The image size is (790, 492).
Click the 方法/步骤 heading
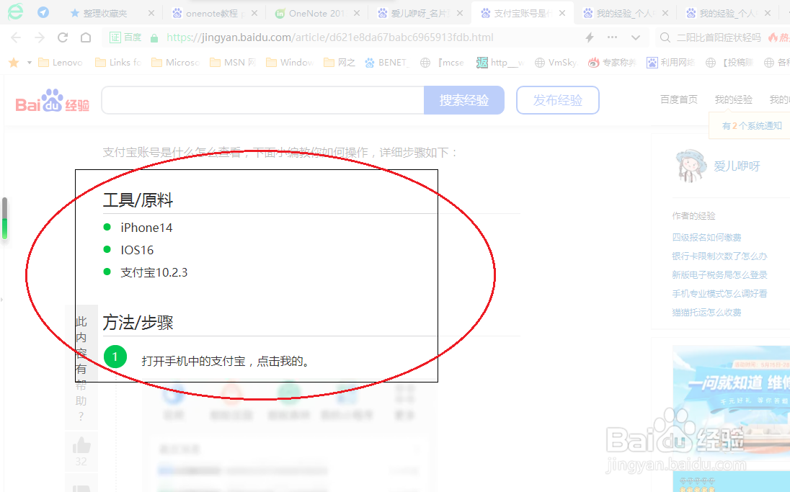pos(138,322)
